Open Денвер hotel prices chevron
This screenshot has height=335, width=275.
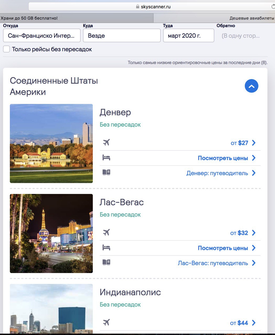(x=254, y=158)
